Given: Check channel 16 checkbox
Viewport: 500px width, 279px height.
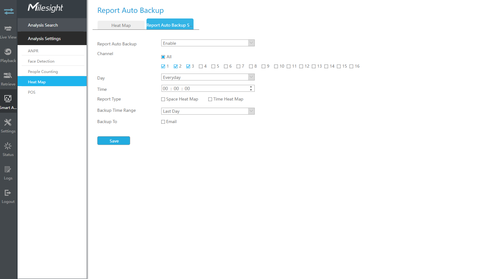Looking at the screenshot, I should pyautogui.click(x=351, y=66).
